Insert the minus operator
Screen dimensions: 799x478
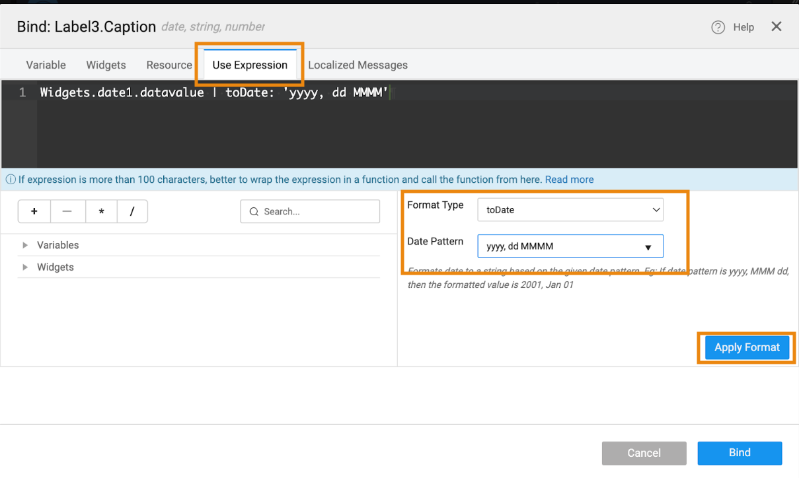[x=66, y=211]
